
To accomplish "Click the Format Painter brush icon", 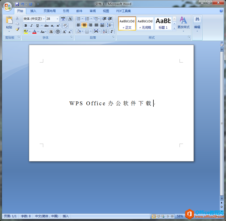I will 17,29.
